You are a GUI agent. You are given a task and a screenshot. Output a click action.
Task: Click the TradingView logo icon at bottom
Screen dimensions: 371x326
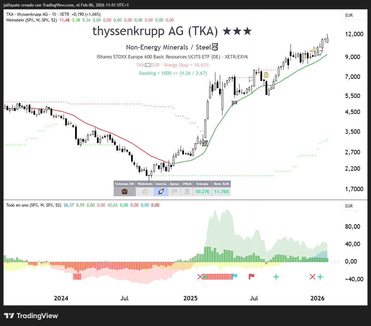coord(9,316)
